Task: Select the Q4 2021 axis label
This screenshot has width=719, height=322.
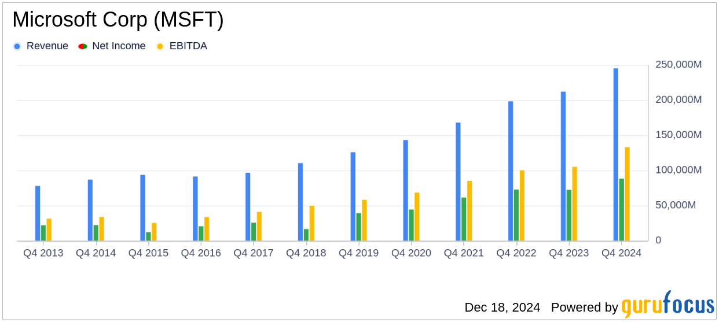Action: point(464,253)
